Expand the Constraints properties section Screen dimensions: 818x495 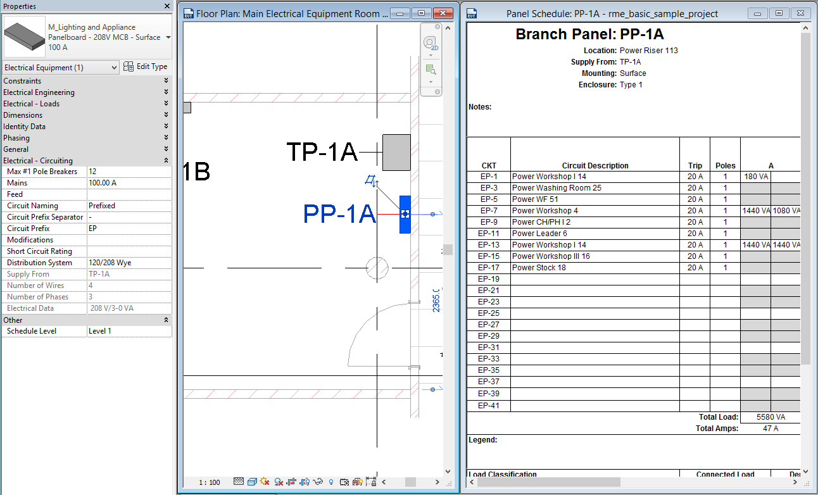pyautogui.click(x=167, y=80)
